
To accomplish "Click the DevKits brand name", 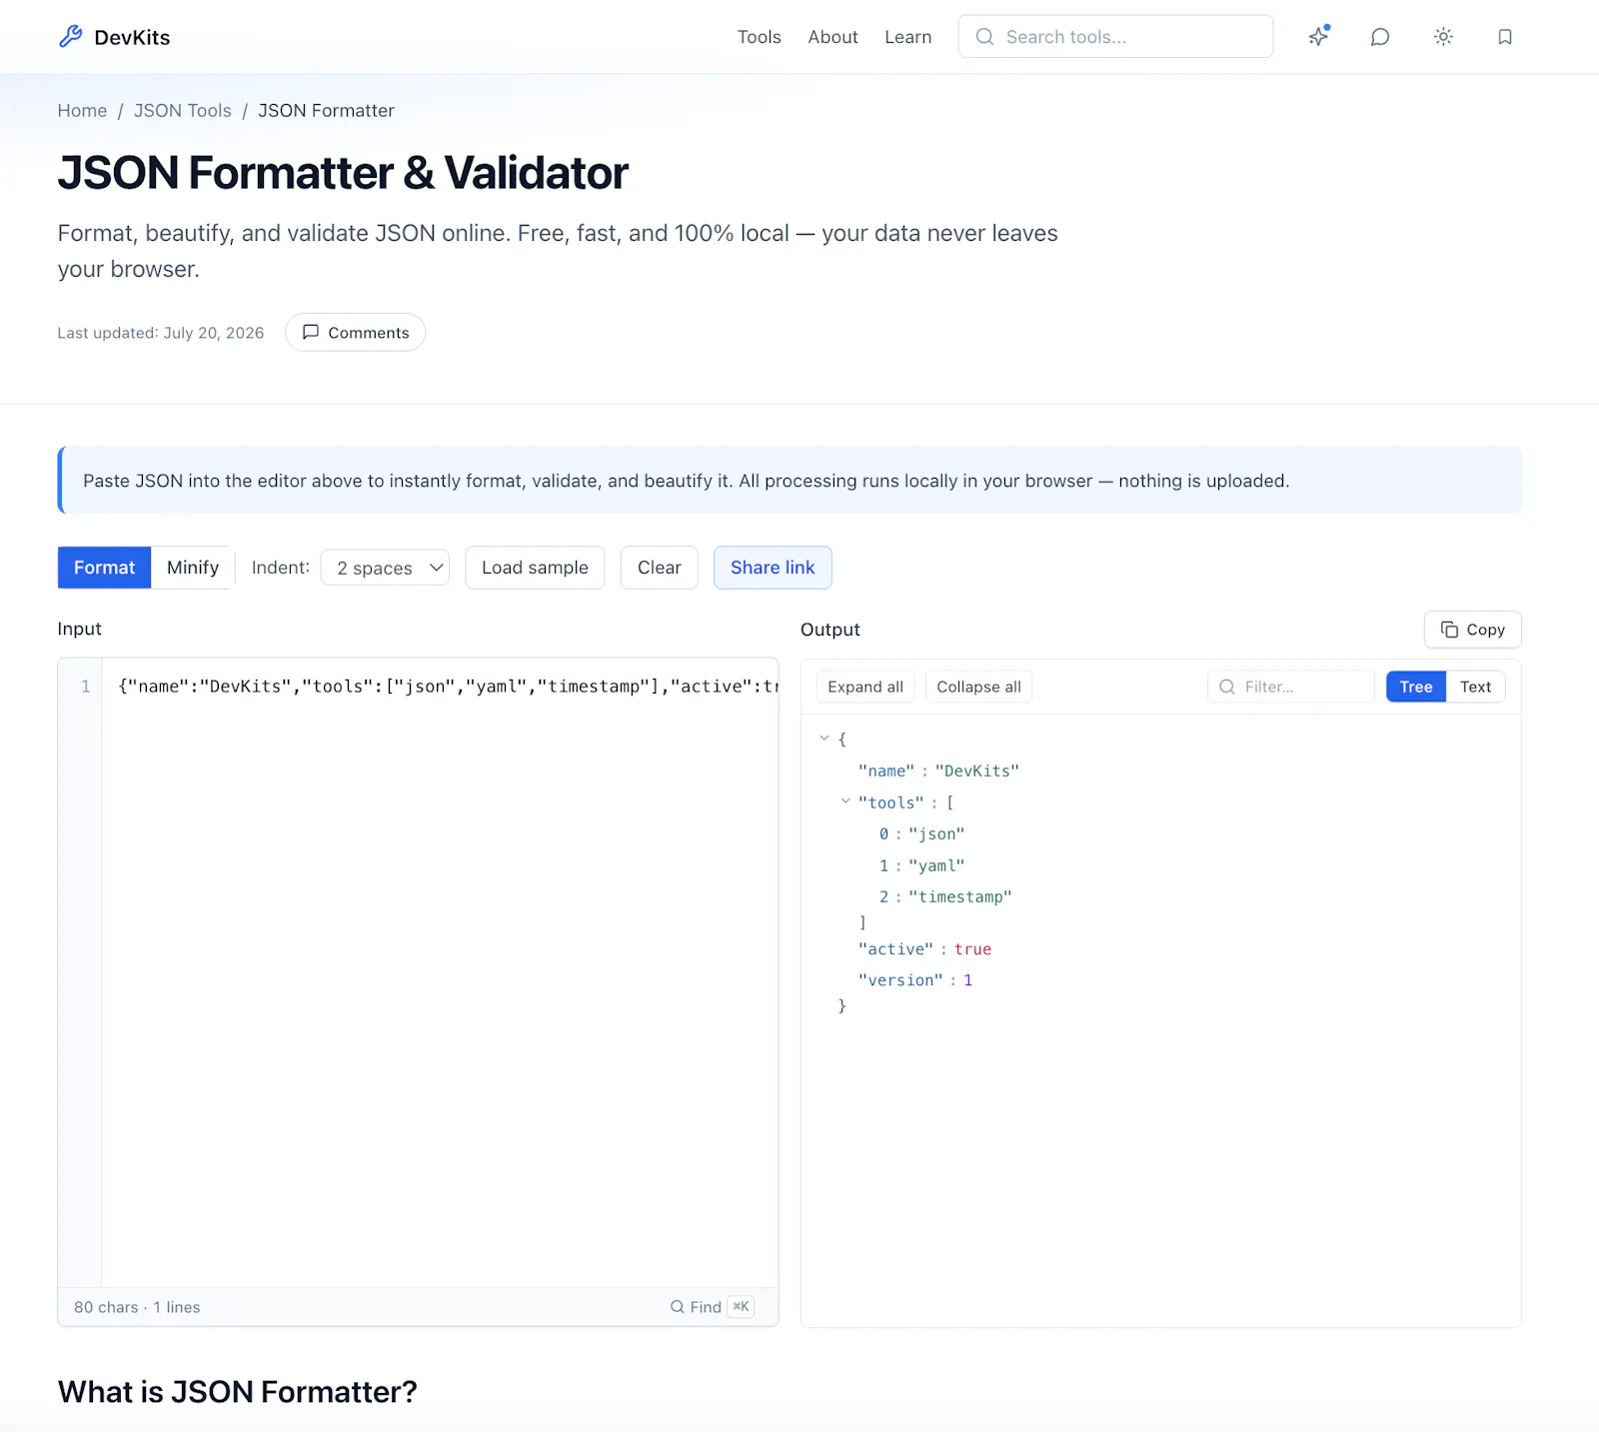I will (x=132, y=38).
